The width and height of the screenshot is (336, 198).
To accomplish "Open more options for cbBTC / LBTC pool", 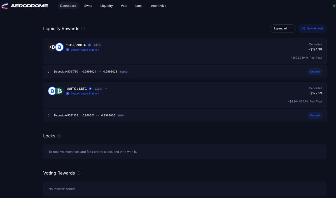I will coord(106,89).
